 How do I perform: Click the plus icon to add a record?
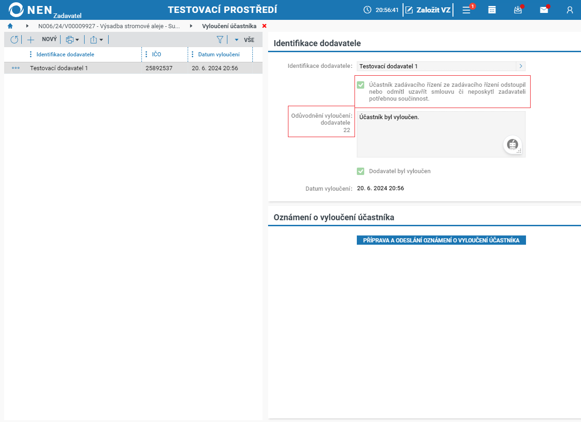pyautogui.click(x=31, y=40)
